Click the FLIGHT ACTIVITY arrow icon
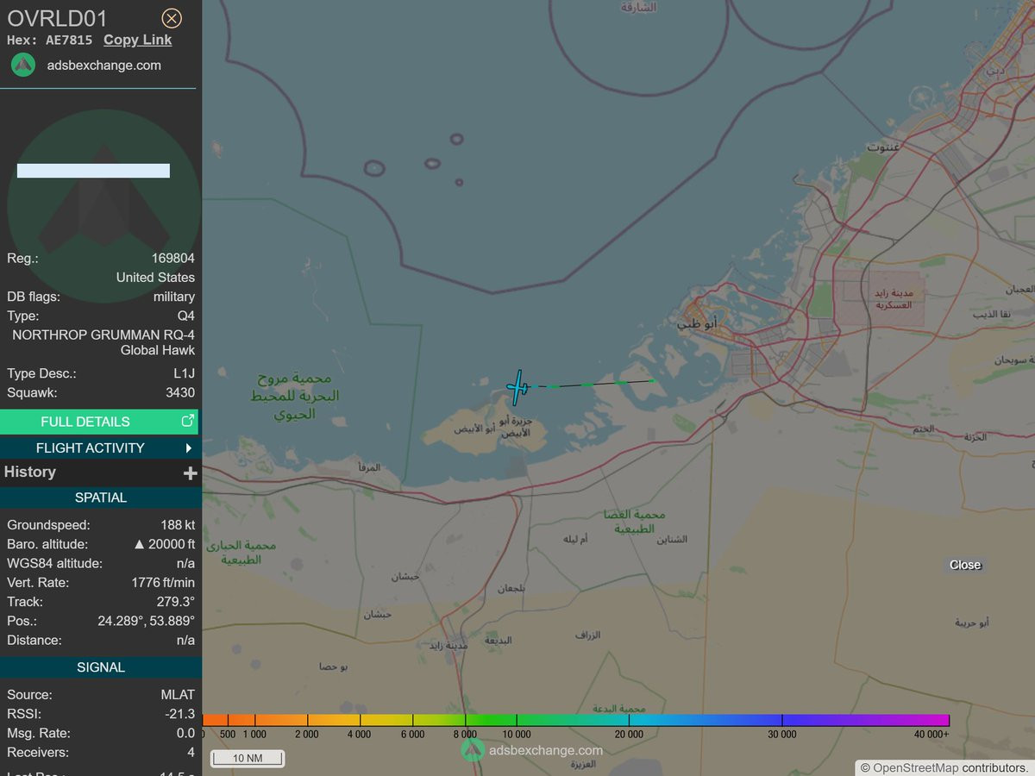This screenshot has width=1035, height=776. tap(188, 447)
